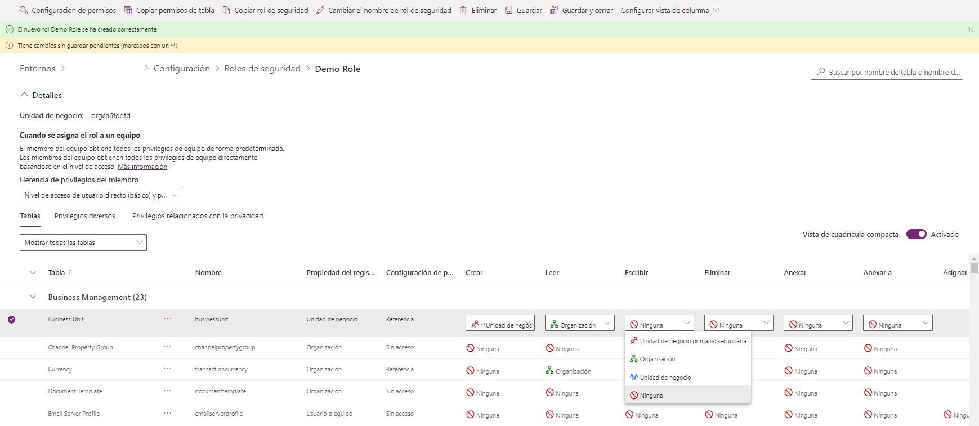Switch to Privilegios diversos tab
The width and height of the screenshot is (979, 426).
[84, 216]
